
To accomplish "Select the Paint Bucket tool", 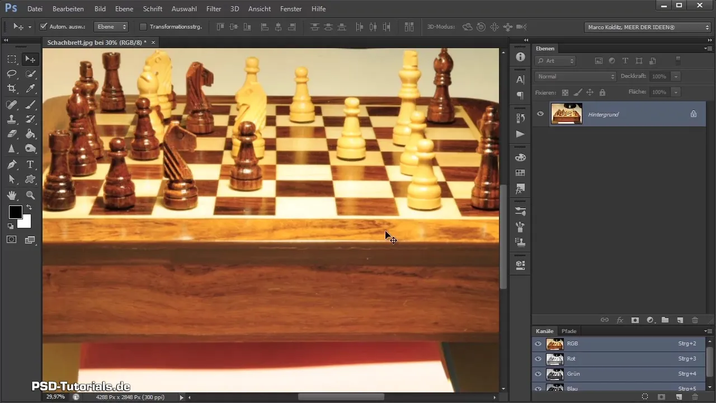I will click(x=30, y=134).
